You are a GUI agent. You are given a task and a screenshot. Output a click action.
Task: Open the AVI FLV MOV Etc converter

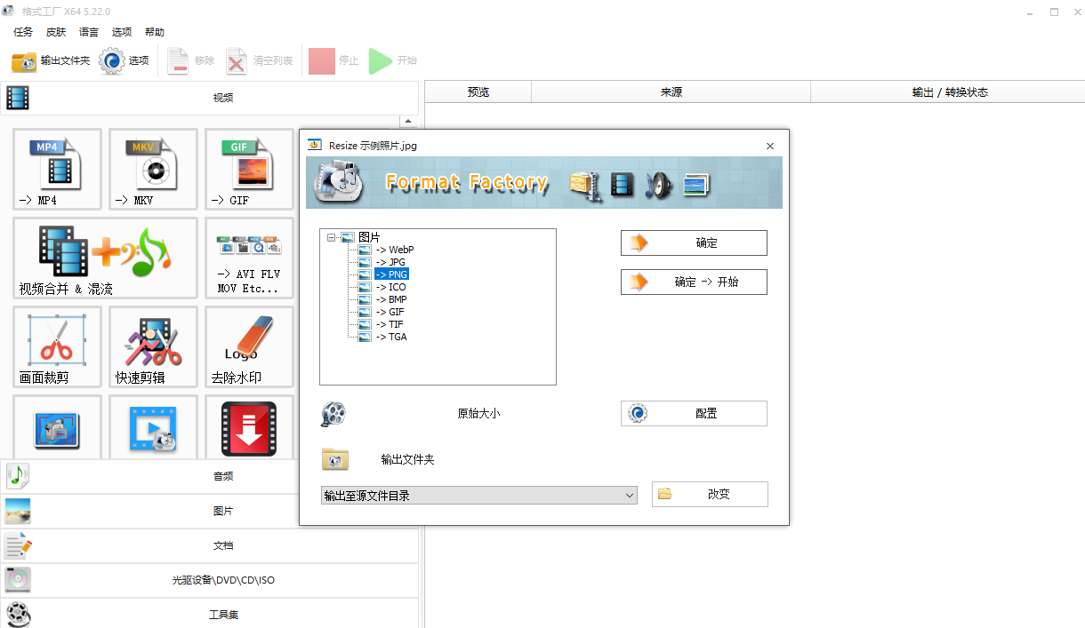pos(249,258)
